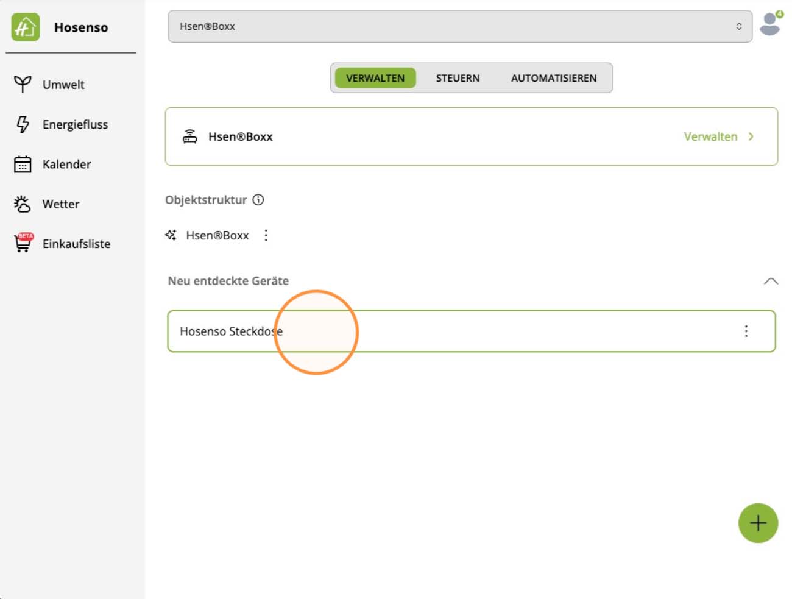Viewport: 792px width, 599px height.
Task: Open Einkaufsliste via its shopping cart icon
Action: (x=23, y=243)
